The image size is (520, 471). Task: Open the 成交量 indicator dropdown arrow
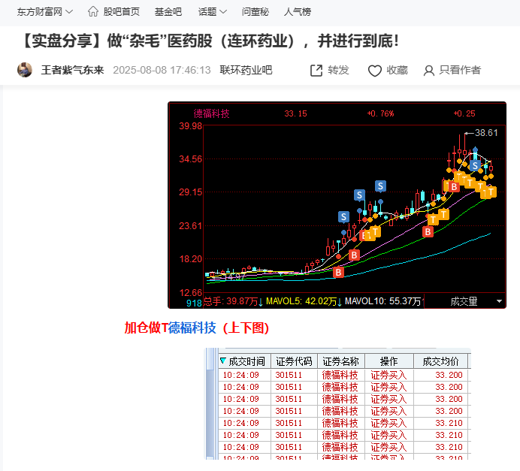coord(499,301)
